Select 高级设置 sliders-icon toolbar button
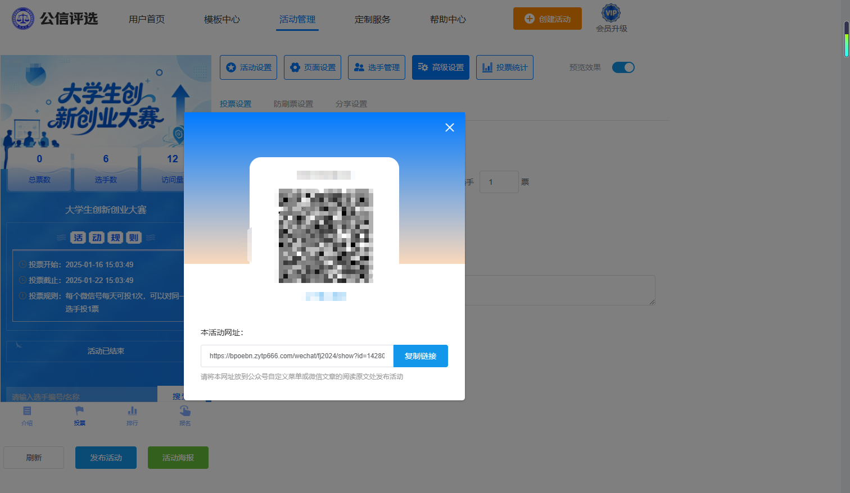Viewport: 850px width, 493px height. [441, 67]
